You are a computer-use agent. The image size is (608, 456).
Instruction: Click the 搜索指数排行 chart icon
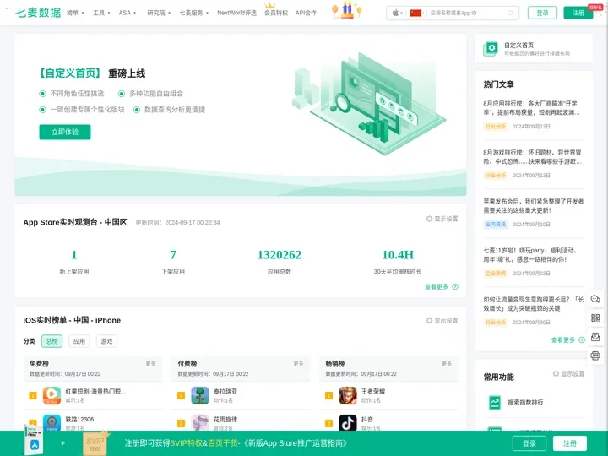click(x=494, y=403)
